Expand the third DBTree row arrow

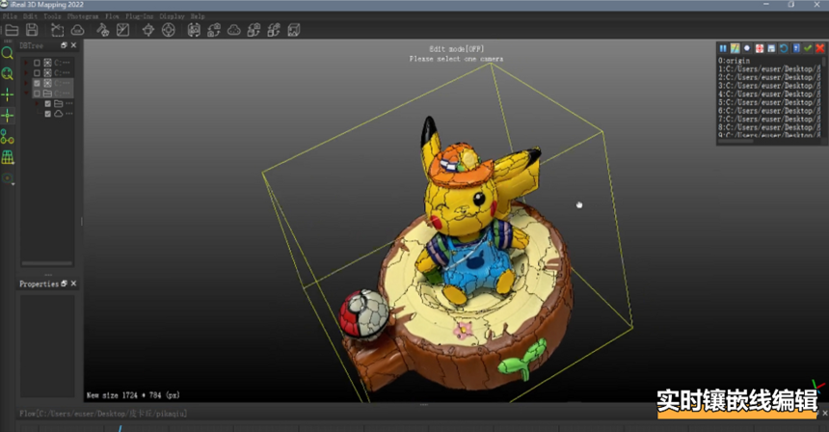pyautogui.click(x=26, y=83)
